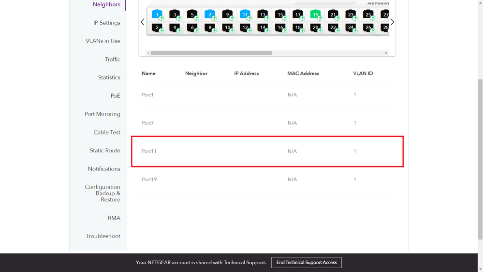Select port 25 on the switch diagram

[x=368, y=15]
